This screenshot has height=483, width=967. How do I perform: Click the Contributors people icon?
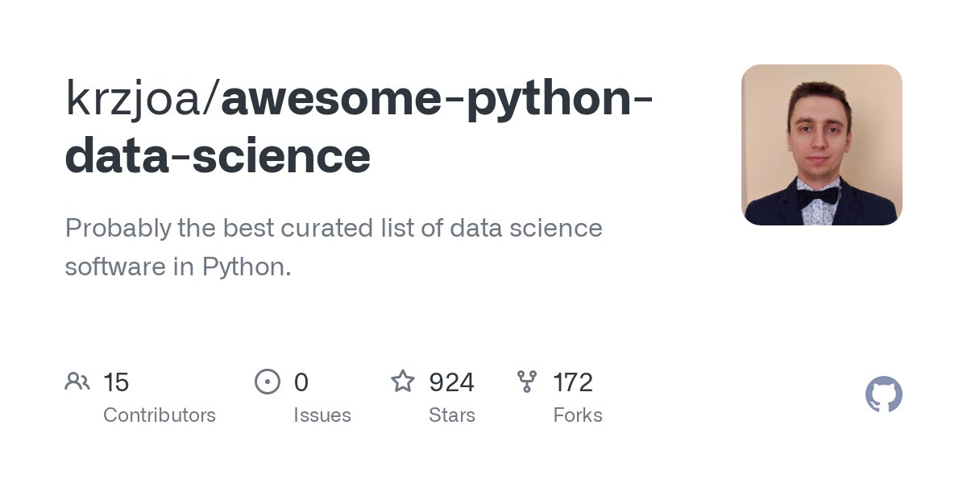click(x=77, y=382)
